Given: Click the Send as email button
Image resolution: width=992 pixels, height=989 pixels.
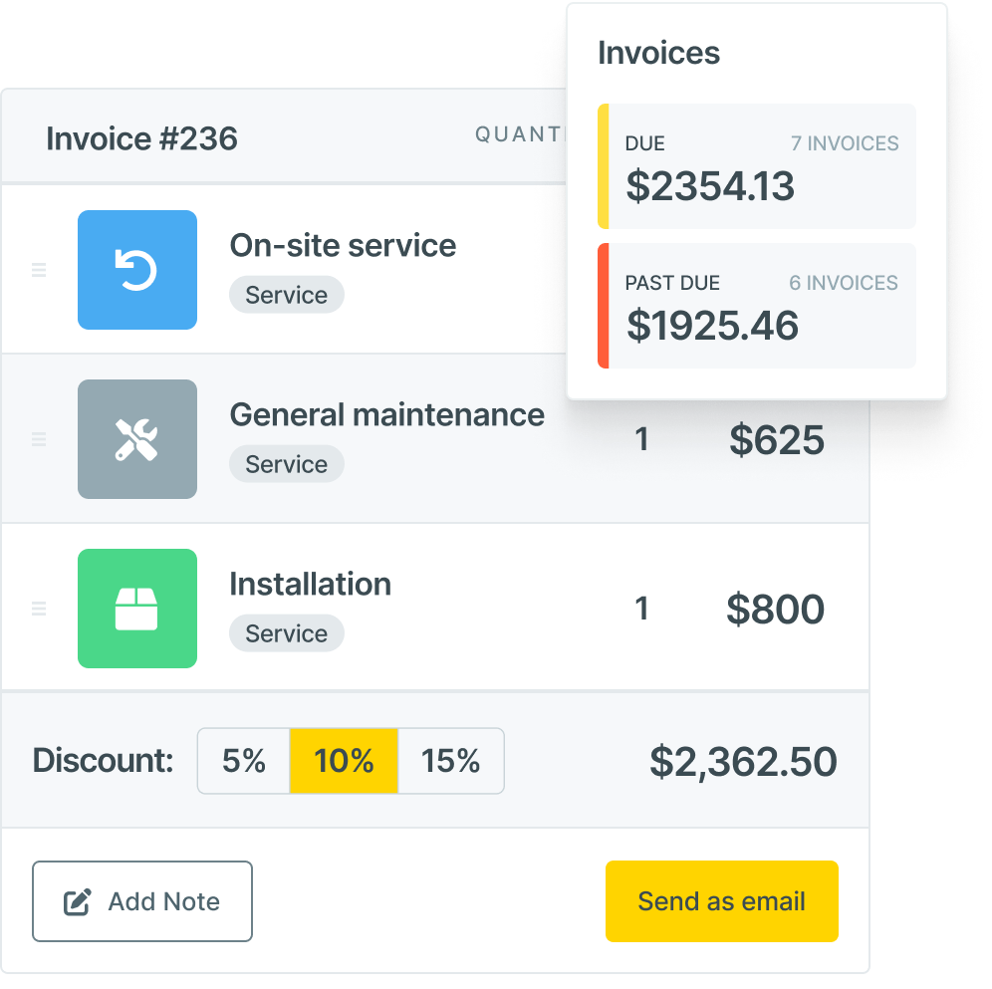Looking at the screenshot, I should click(x=721, y=900).
